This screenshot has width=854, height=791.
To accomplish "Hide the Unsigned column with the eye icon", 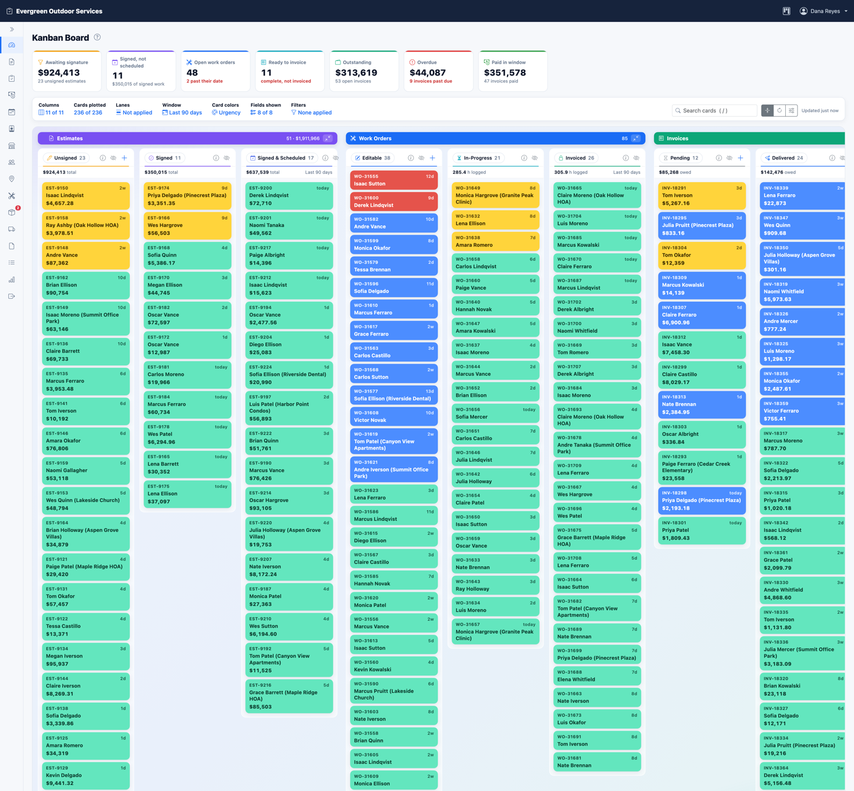I will (x=113, y=158).
